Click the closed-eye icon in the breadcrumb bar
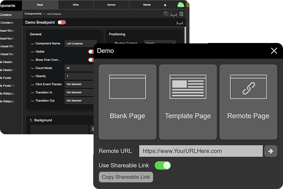Image resolution: width=283 pixels, height=189 pixels. pyautogui.click(x=174, y=15)
